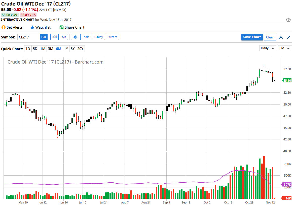
Task: Switch to the 3M quick chart tab
Action: pyautogui.click(x=50, y=49)
